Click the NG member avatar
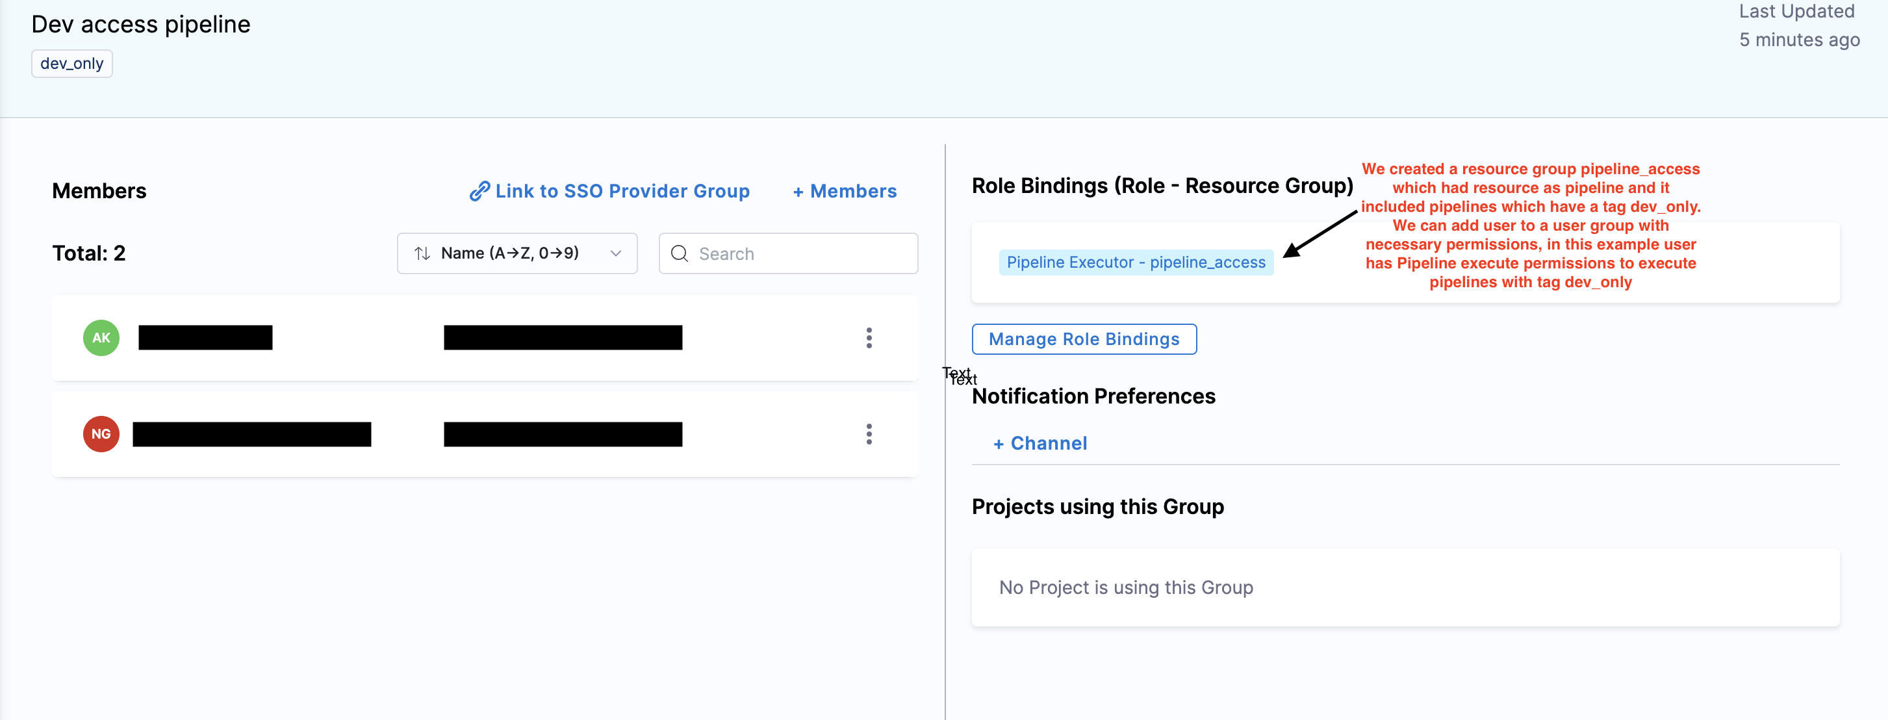1888x720 pixels. (x=101, y=434)
